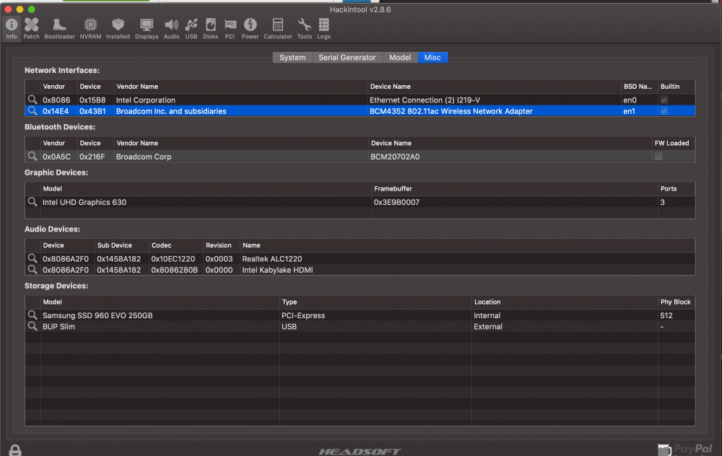
Task: Select BCM4352 802.11ac Wireless Network Adapter cell
Action: (x=451, y=111)
